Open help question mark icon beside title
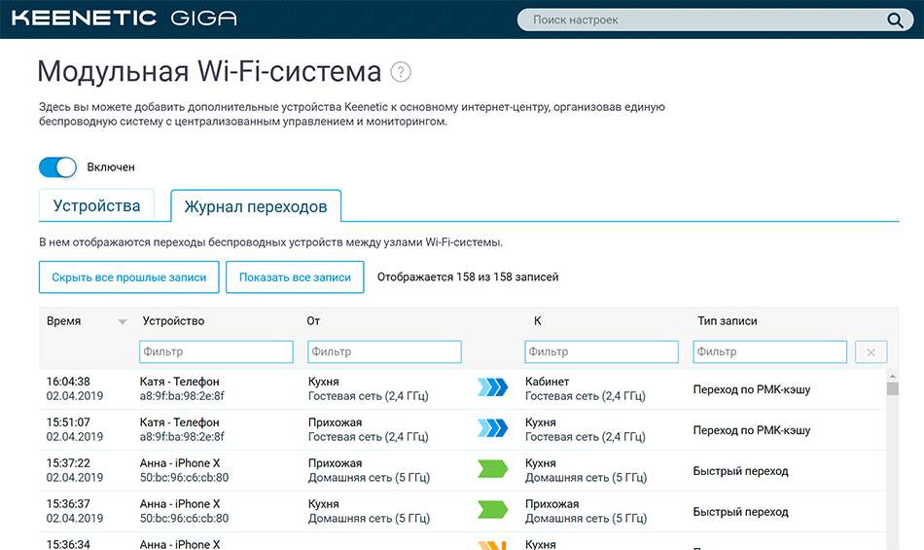Screen dimensions: 924x550 coord(401,72)
